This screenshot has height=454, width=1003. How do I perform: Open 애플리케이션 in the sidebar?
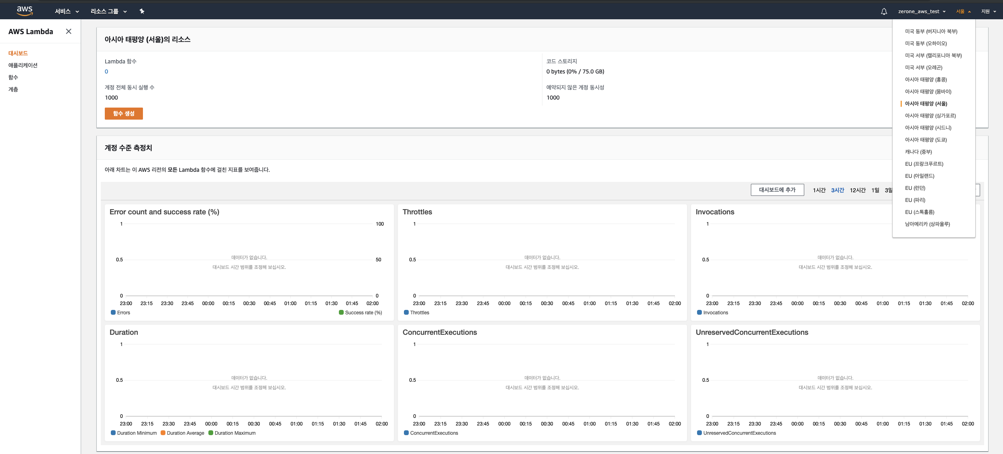pyautogui.click(x=23, y=65)
